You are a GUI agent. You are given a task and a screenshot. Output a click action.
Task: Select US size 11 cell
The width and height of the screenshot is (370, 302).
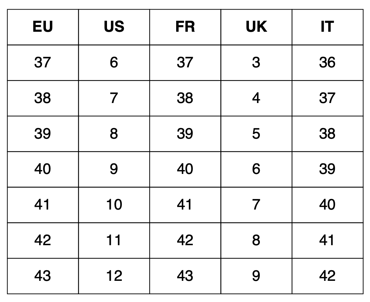coord(114,241)
